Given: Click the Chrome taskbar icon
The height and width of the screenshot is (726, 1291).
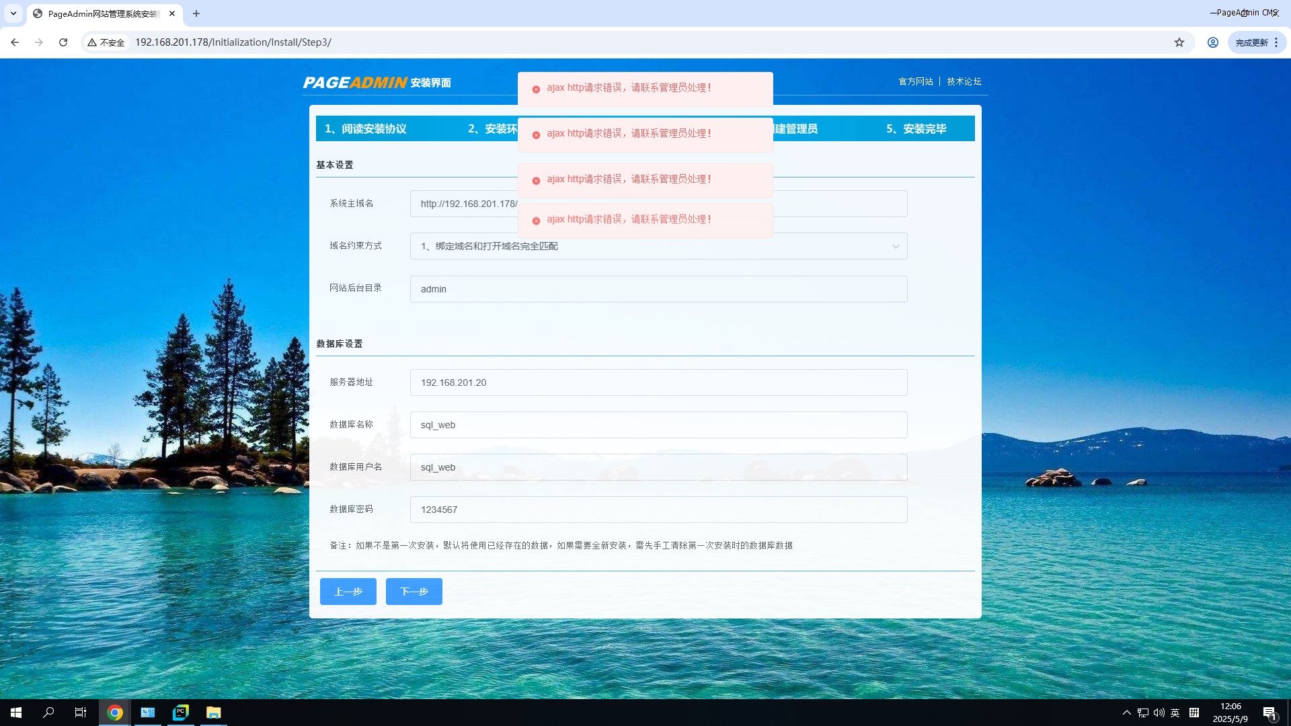Looking at the screenshot, I should (x=115, y=713).
